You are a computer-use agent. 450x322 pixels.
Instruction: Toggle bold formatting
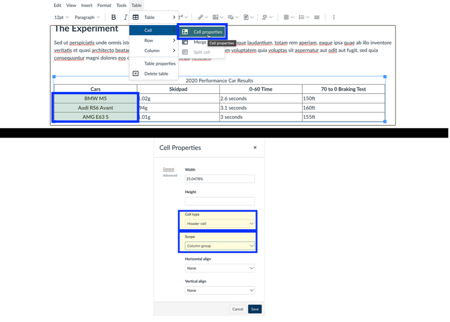[114, 17]
